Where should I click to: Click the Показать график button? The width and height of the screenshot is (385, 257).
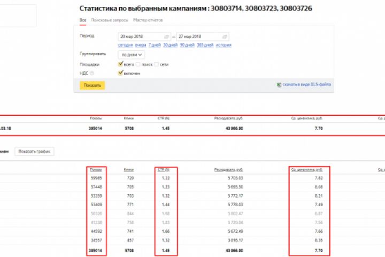(34, 152)
